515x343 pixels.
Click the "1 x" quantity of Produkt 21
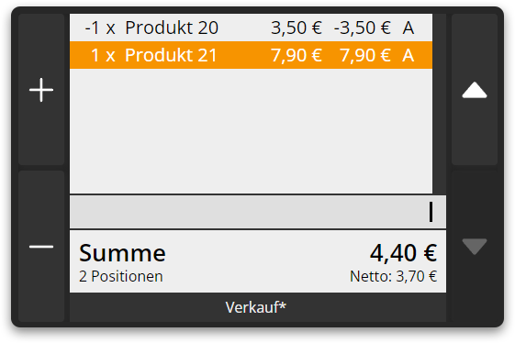(x=103, y=55)
